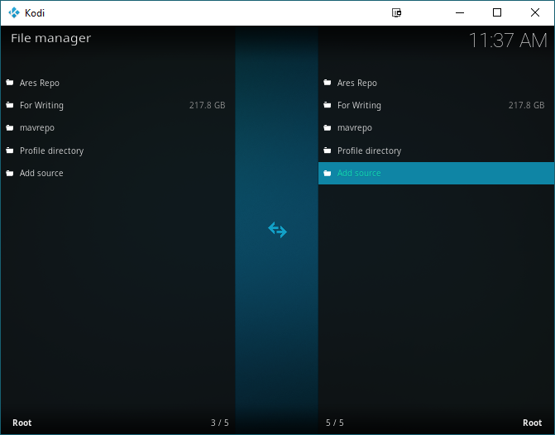The width and height of the screenshot is (555, 435).
Task: Click the 5 / 5 item counter
Action: coord(335,423)
